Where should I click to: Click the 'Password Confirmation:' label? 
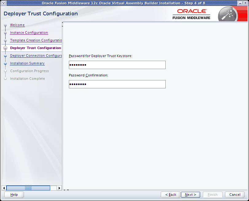[x=89, y=75]
